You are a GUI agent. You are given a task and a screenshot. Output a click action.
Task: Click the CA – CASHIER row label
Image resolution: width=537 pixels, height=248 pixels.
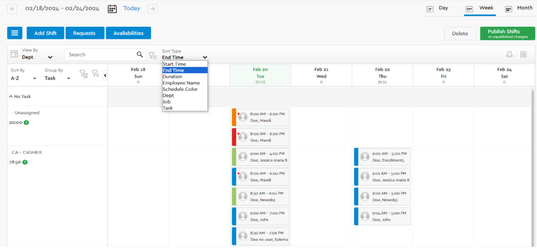[x=27, y=152]
